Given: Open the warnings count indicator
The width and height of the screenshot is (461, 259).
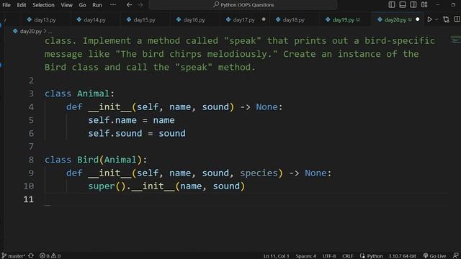Looking at the screenshot, I should (56, 256).
